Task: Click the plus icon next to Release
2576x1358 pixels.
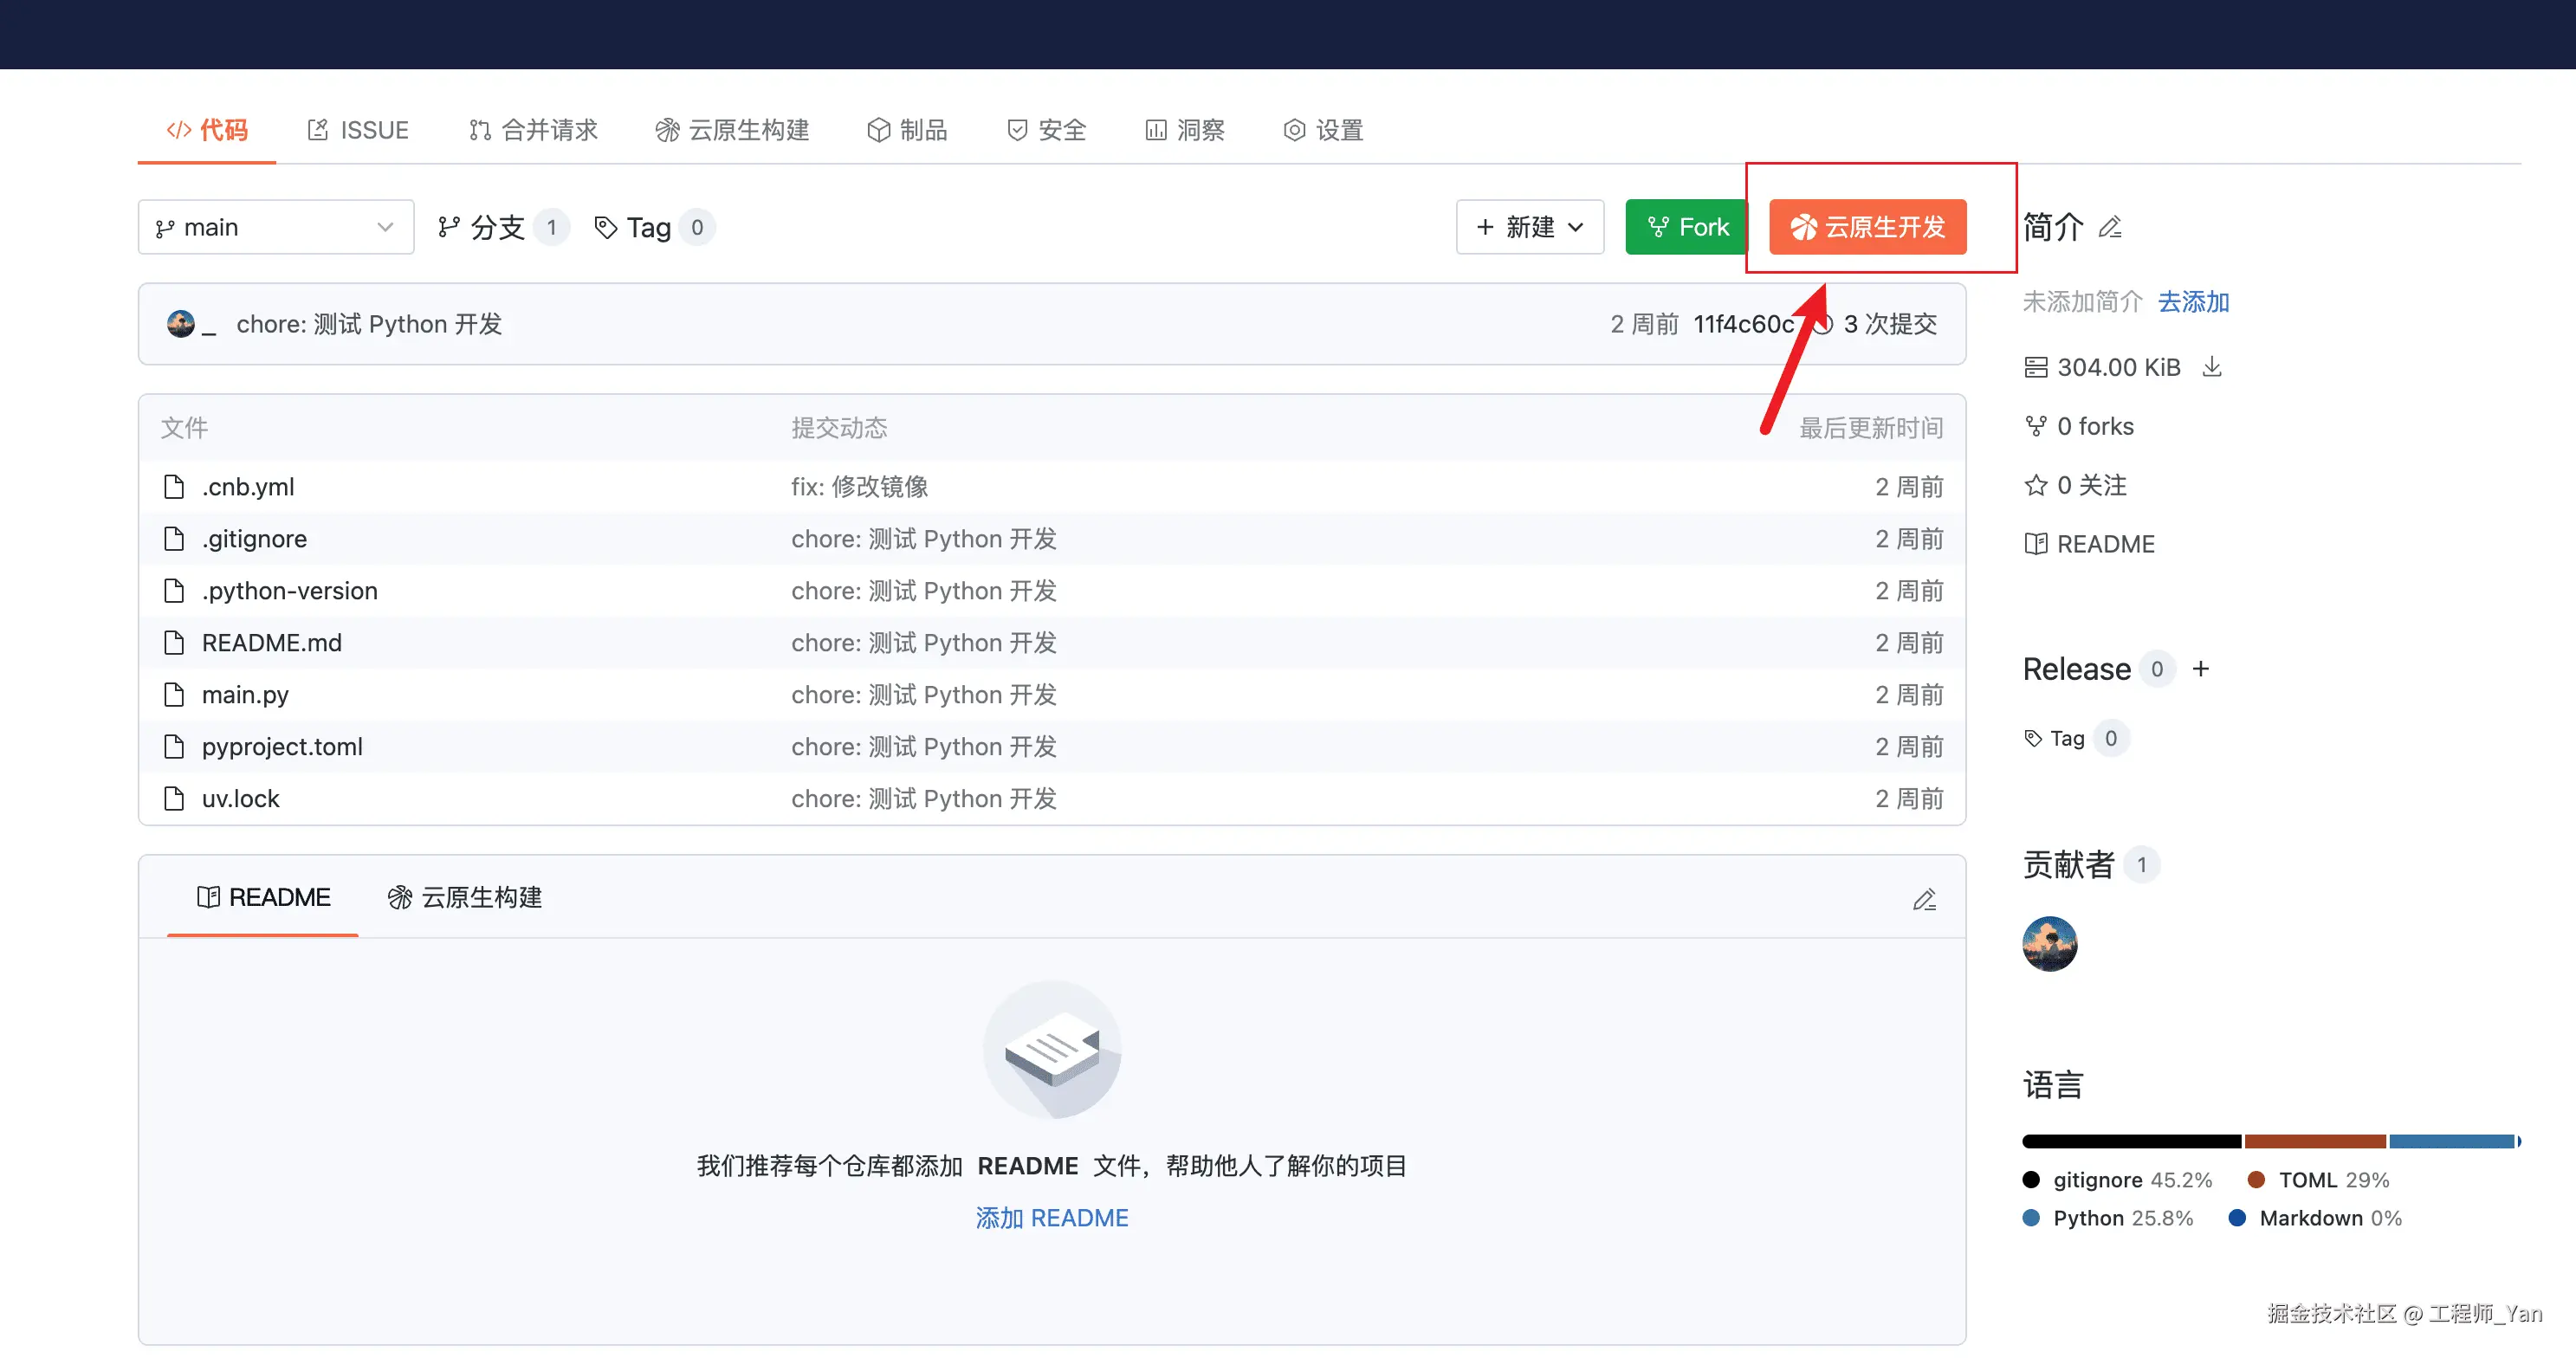Action: [x=2200, y=669]
